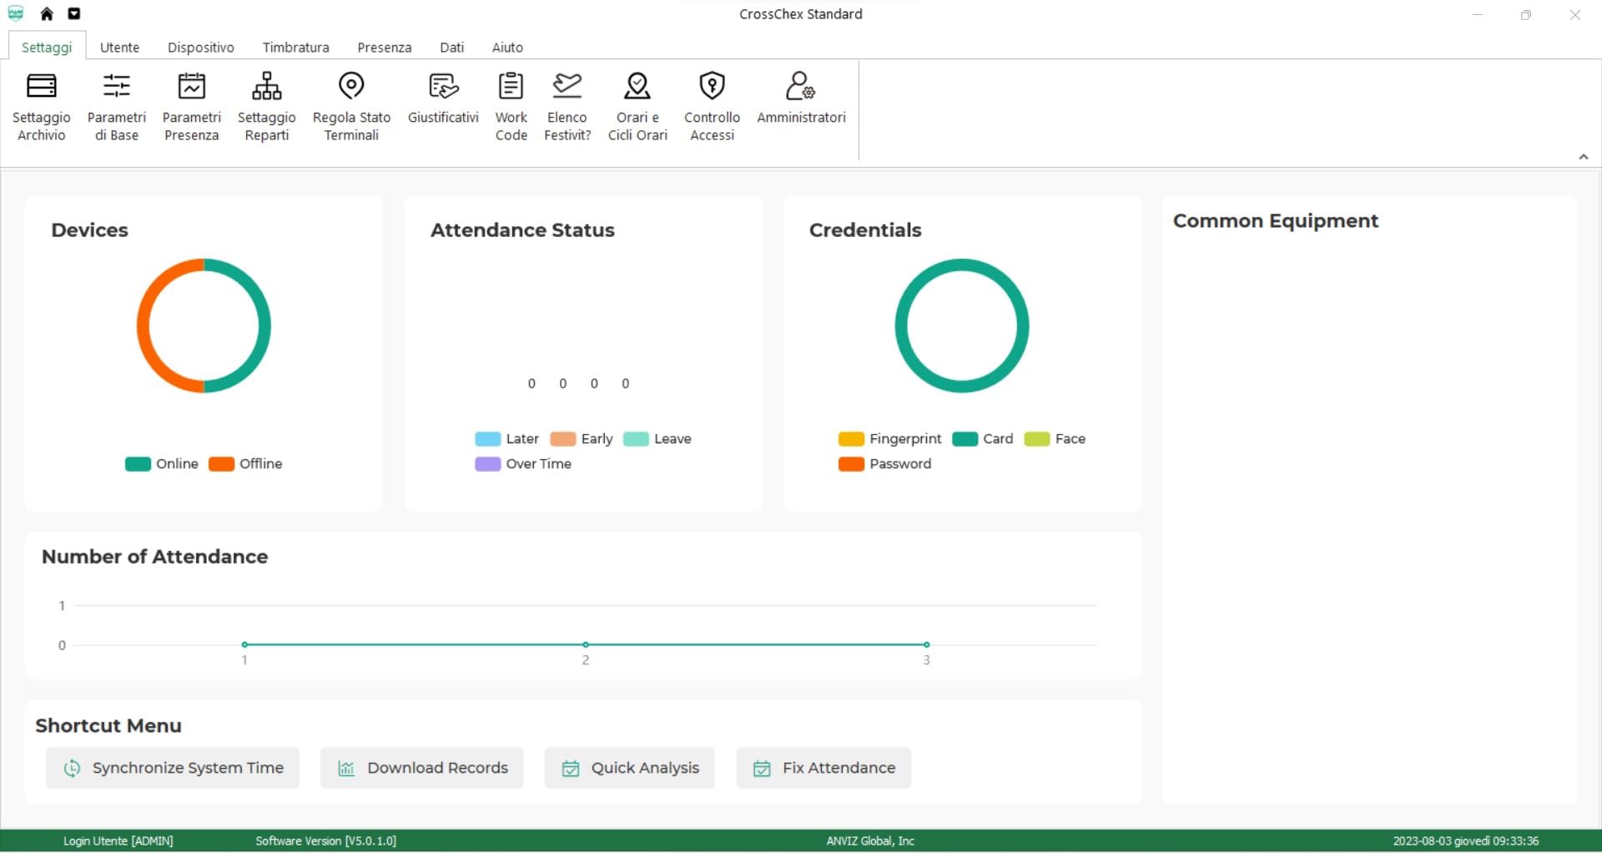This screenshot has height=853, width=1602.
Task: Click the Attendance Status heading
Action: (x=522, y=230)
